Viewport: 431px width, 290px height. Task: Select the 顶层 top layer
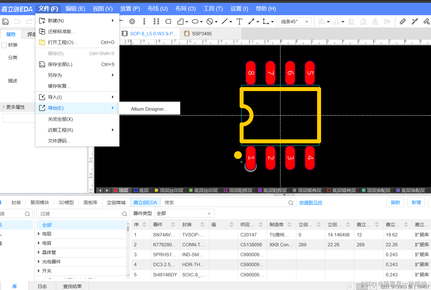[121, 190]
